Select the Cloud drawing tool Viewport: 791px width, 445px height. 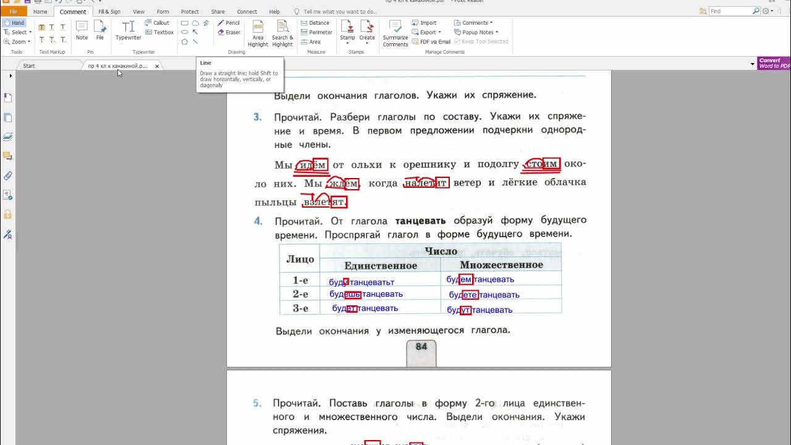pyautogui.click(x=195, y=23)
